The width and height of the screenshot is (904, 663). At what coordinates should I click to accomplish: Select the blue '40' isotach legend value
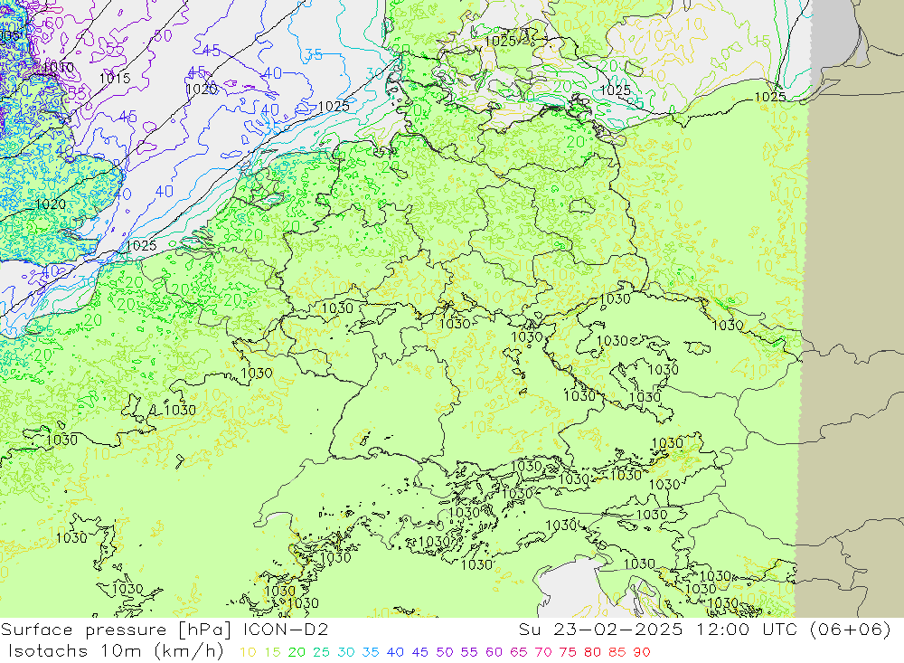(x=396, y=653)
